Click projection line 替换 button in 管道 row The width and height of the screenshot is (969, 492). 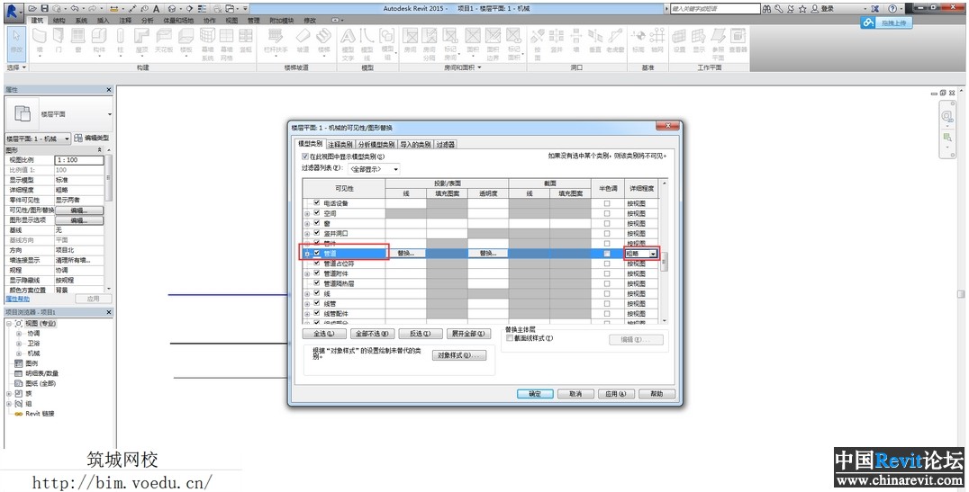point(406,253)
